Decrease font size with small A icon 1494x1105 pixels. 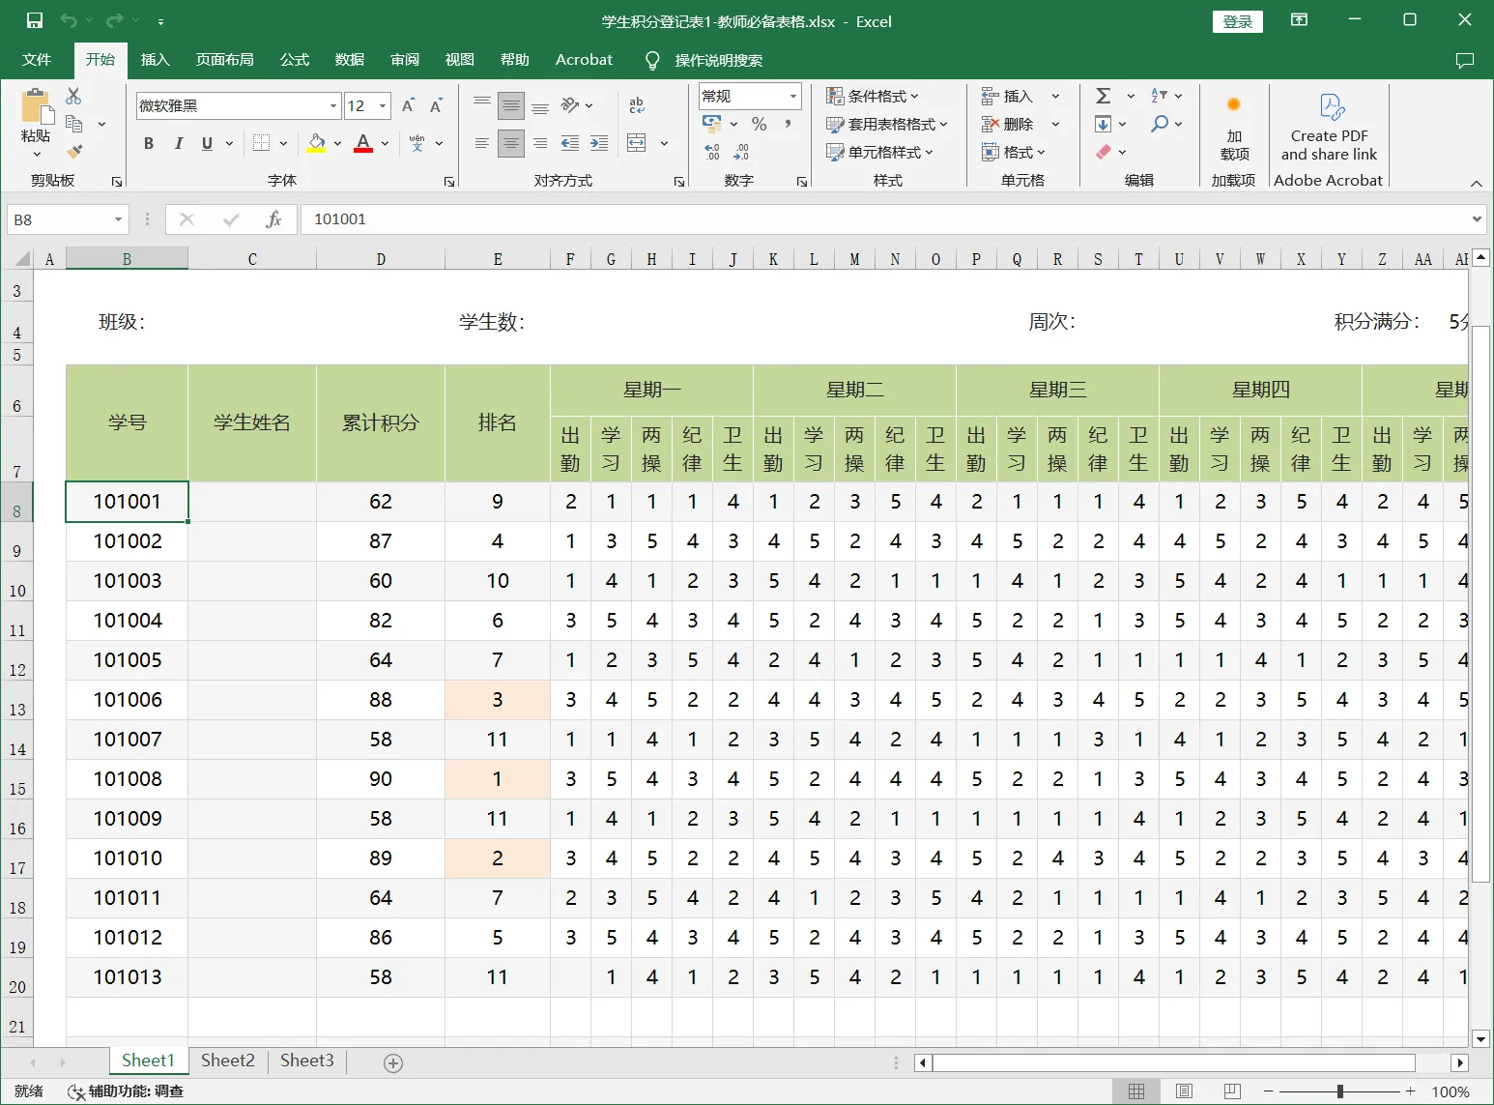pyautogui.click(x=436, y=105)
